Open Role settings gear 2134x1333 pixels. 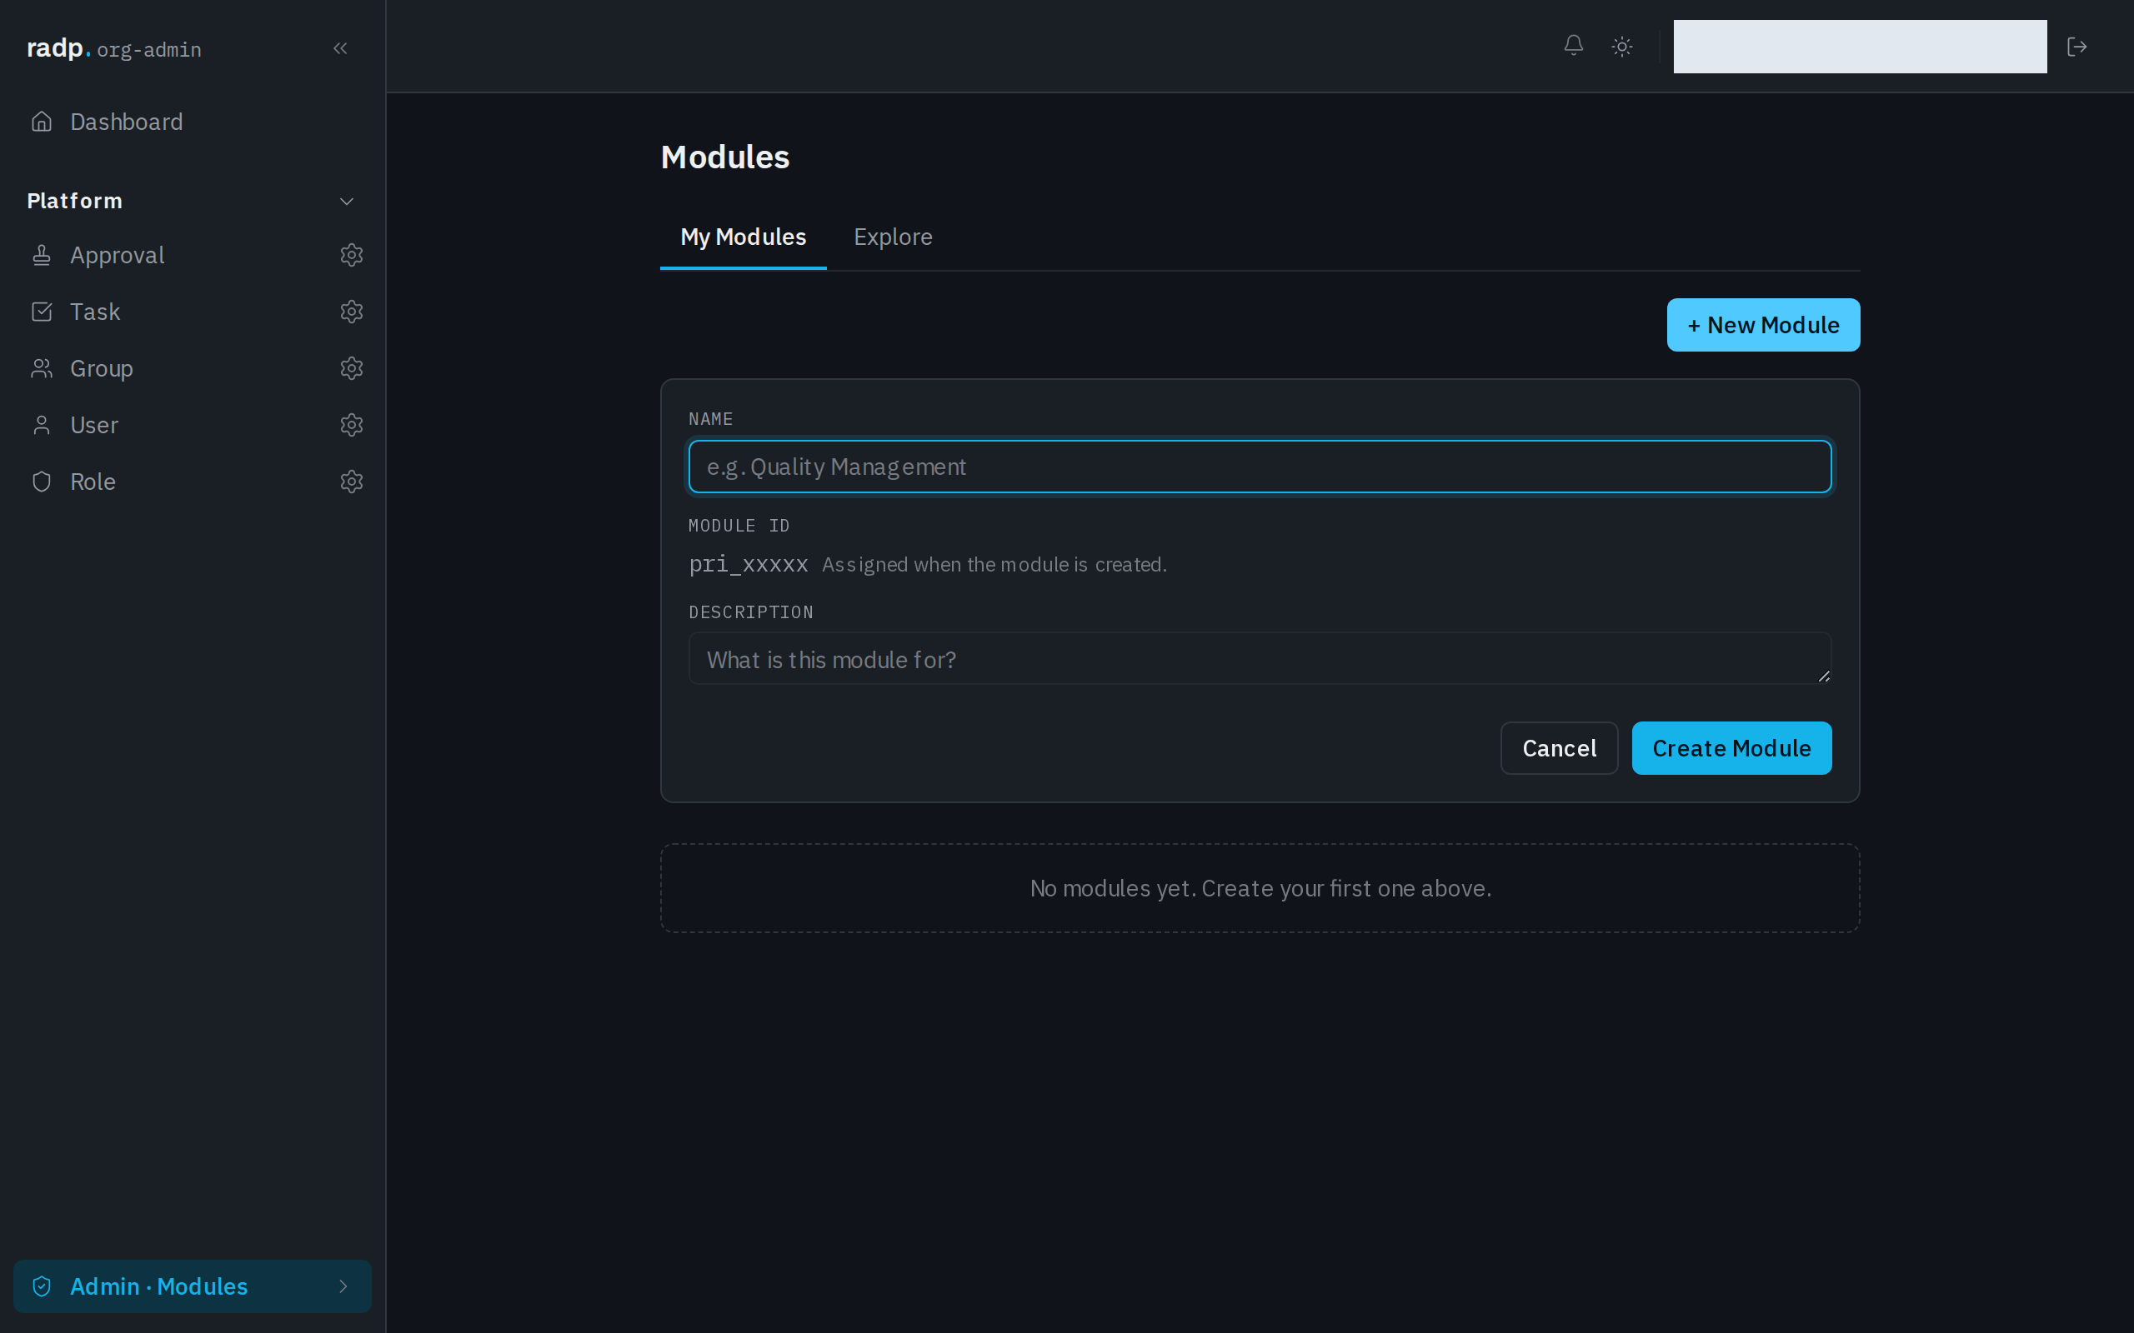pos(351,482)
